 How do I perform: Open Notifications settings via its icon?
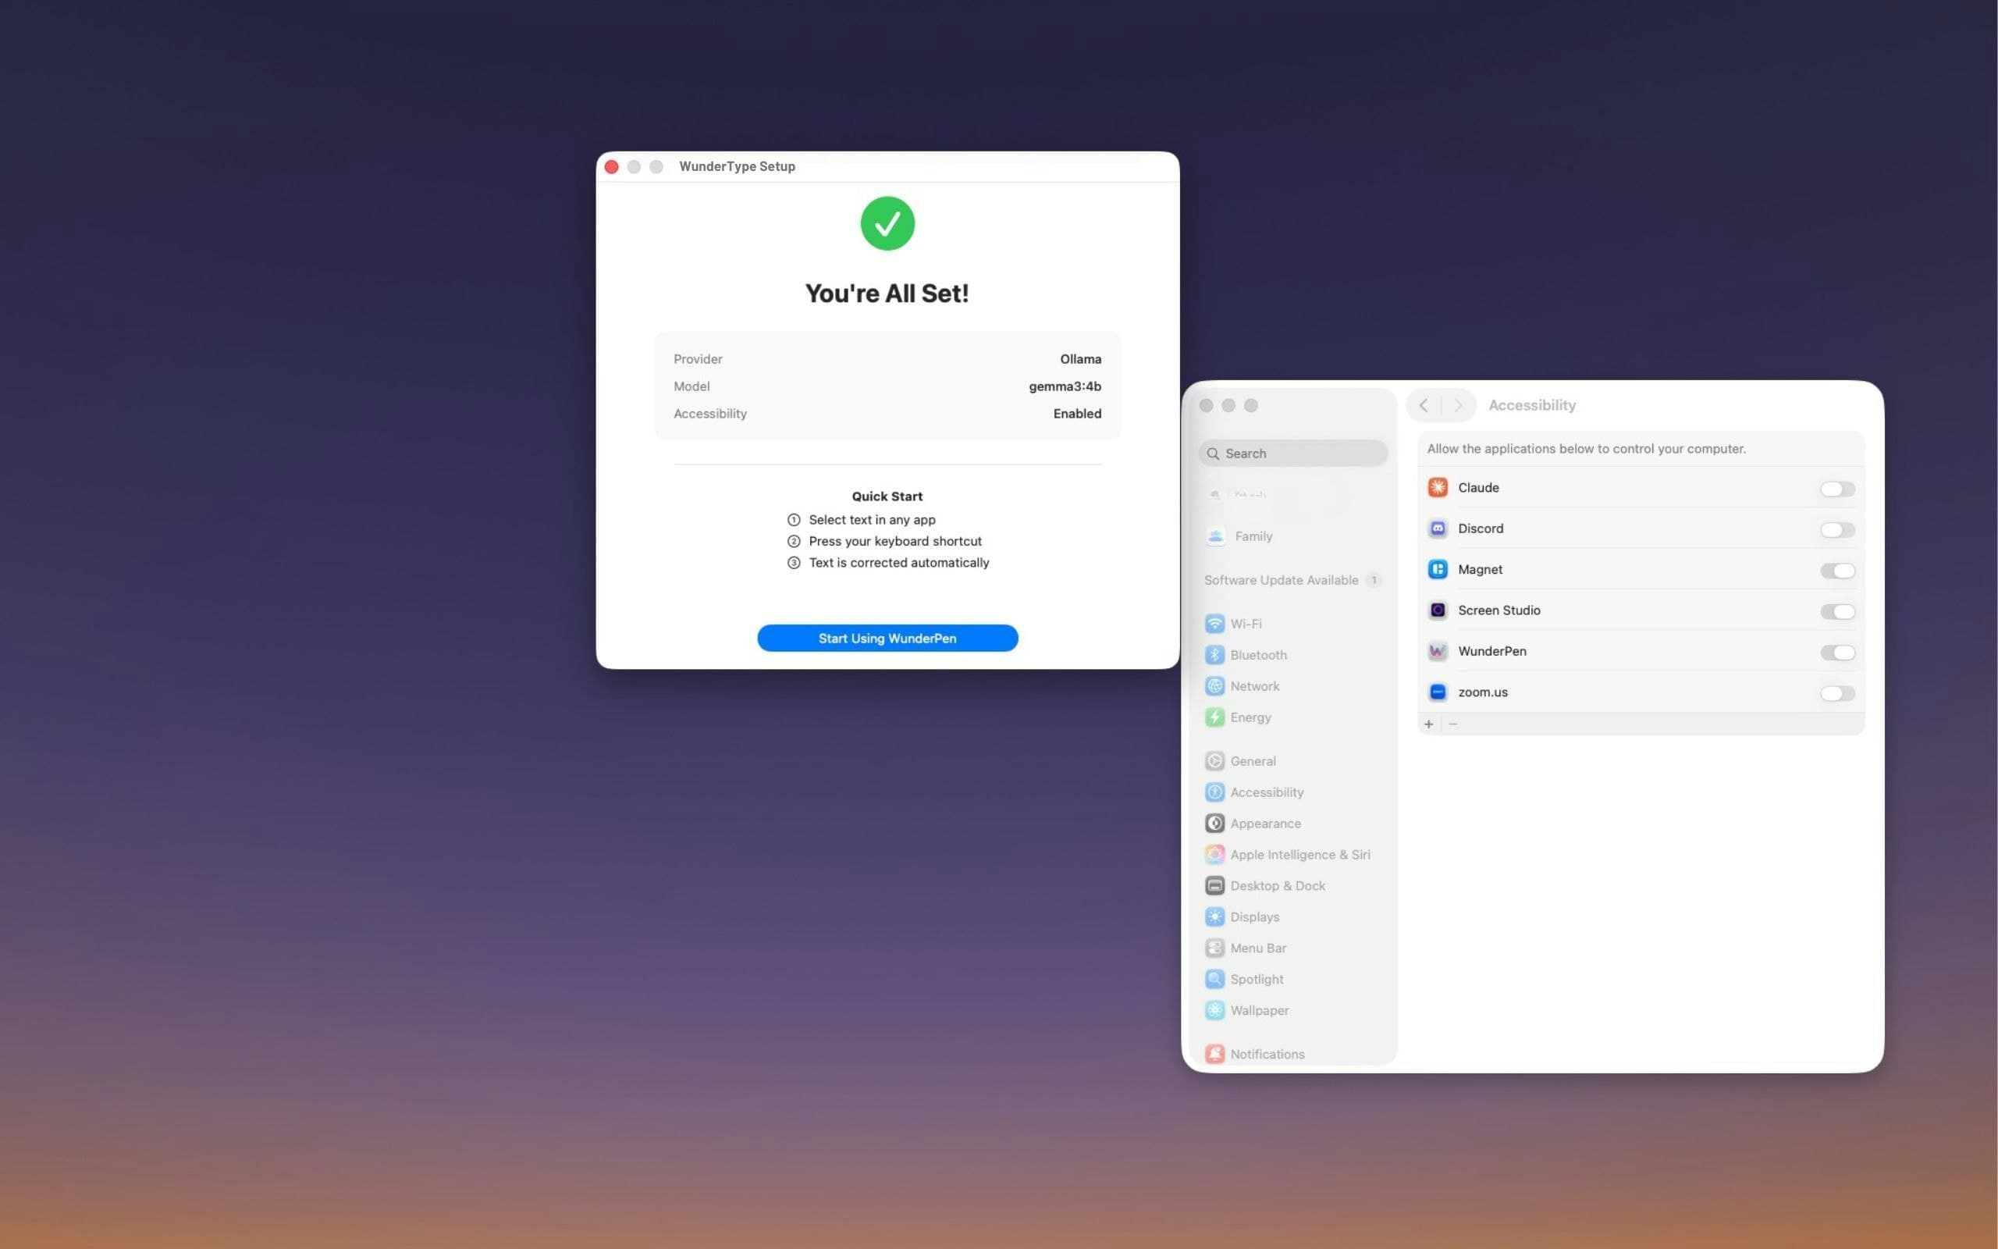click(1214, 1054)
